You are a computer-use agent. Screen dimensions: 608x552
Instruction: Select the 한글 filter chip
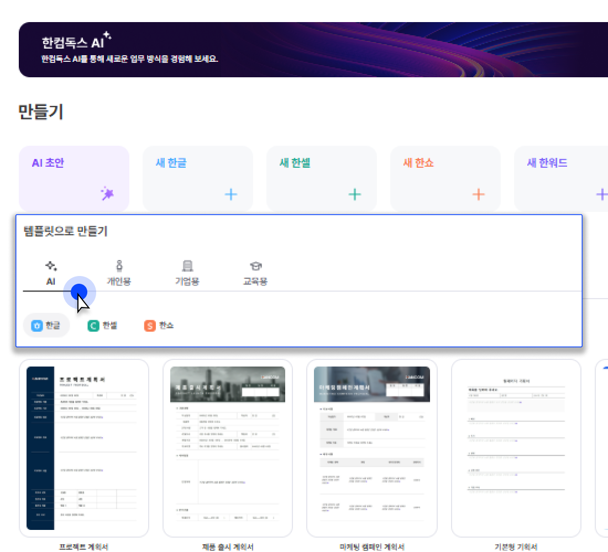tap(46, 325)
